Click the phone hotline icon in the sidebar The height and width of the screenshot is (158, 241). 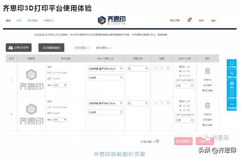pos(232,74)
